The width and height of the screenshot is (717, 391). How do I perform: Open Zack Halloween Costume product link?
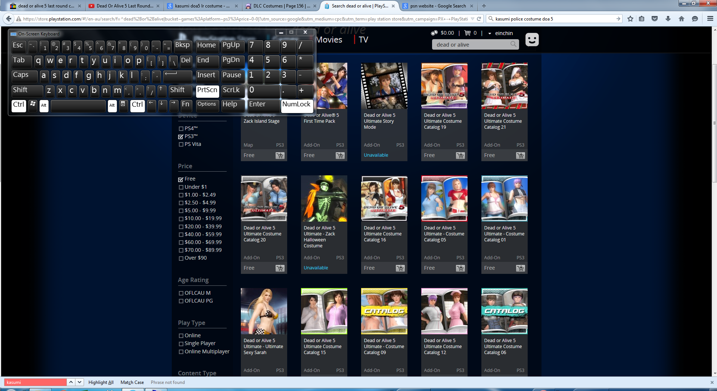(x=319, y=237)
